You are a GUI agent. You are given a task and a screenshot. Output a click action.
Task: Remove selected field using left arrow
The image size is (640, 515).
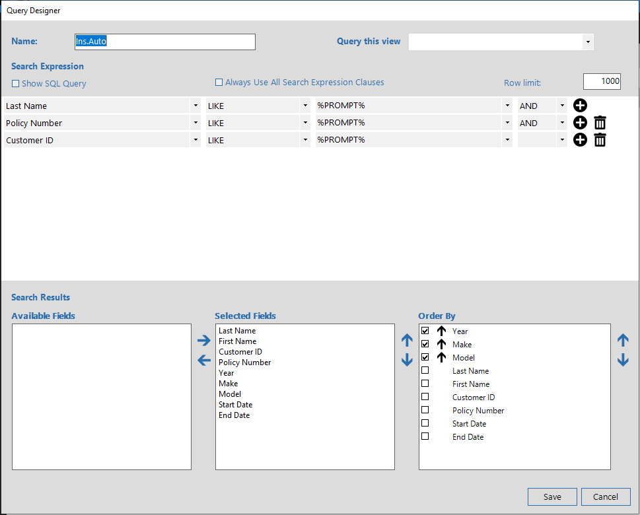204,360
